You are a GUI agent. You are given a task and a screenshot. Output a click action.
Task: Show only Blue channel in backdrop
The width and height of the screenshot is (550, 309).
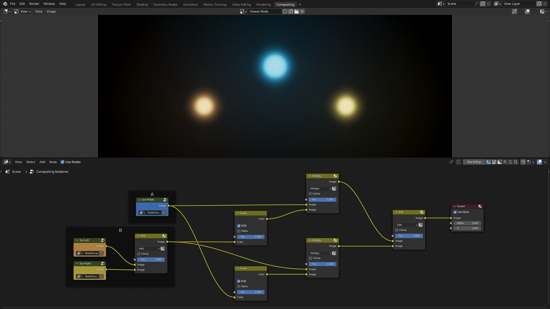click(516, 162)
